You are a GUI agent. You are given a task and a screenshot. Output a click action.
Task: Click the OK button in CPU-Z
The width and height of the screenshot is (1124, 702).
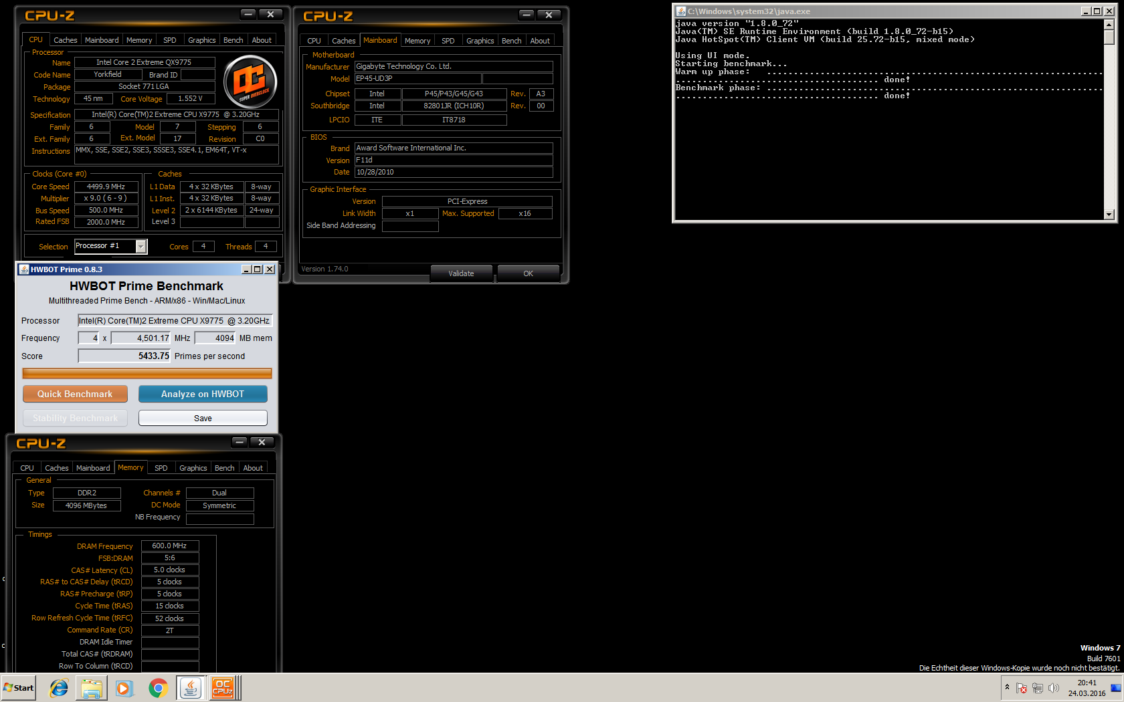coord(528,273)
